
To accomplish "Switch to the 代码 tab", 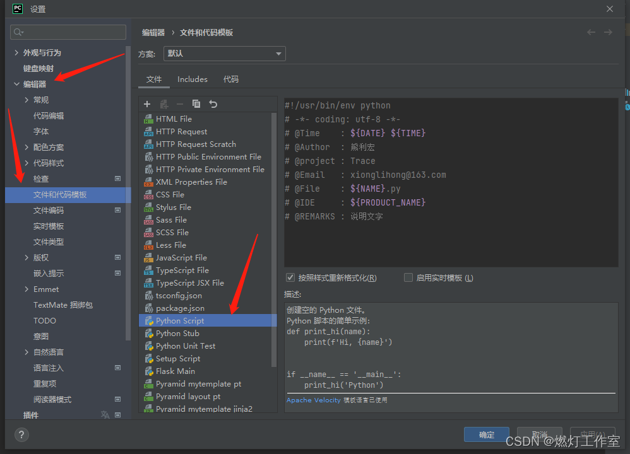I will point(231,79).
